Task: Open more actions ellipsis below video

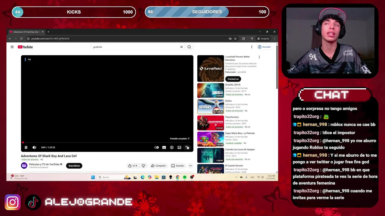Action: (190, 166)
